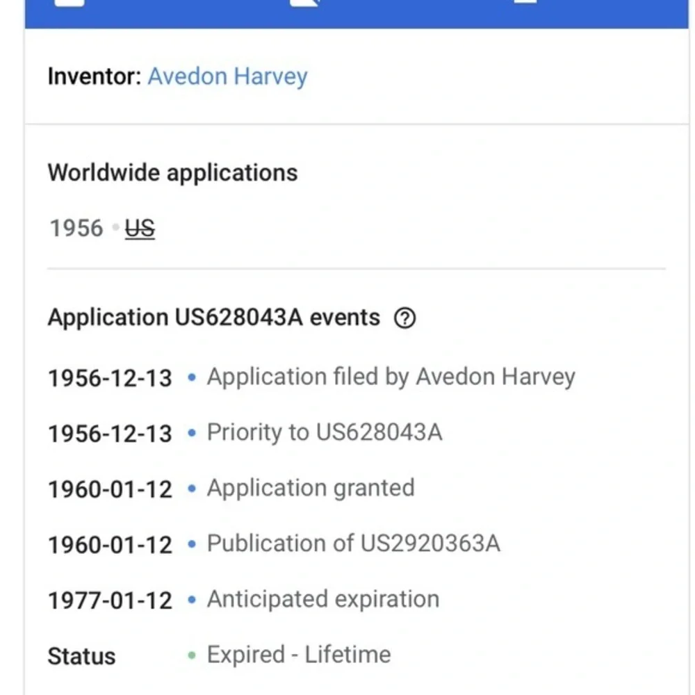Select the 'Application granted' event text
This screenshot has width=695, height=695.
(x=311, y=489)
